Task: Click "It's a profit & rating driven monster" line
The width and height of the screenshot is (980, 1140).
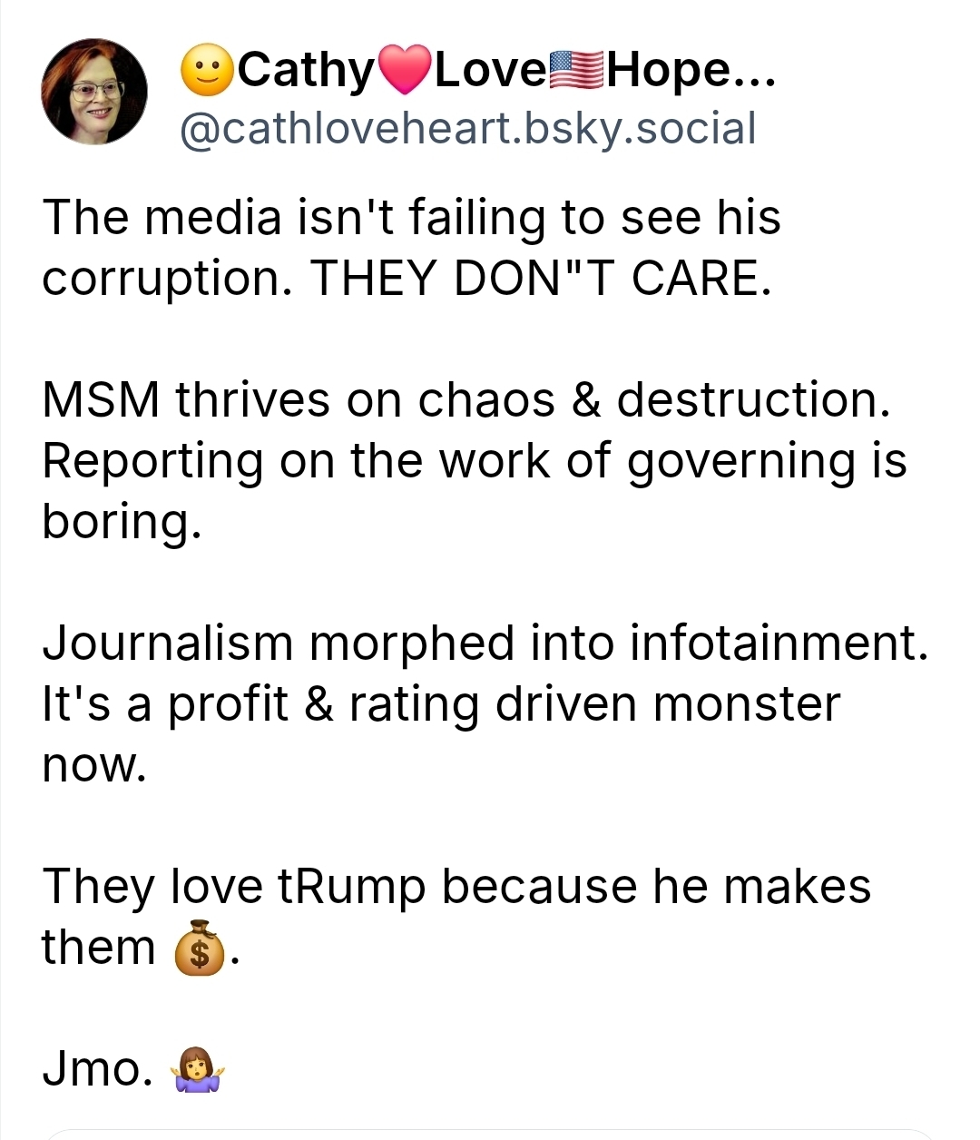Action: 441,704
